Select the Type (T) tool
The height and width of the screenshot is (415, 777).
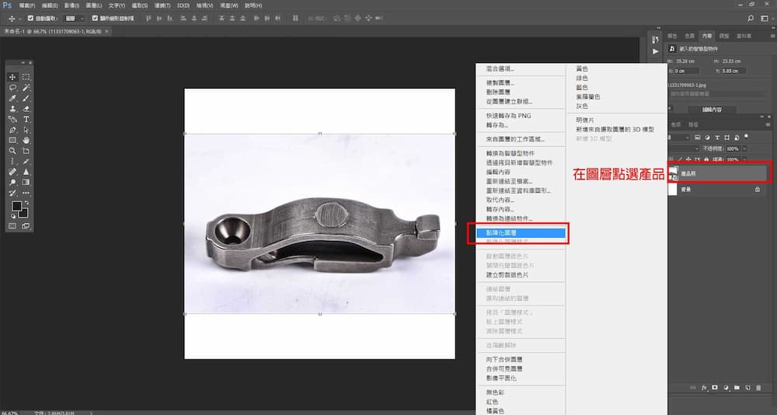pos(26,120)
